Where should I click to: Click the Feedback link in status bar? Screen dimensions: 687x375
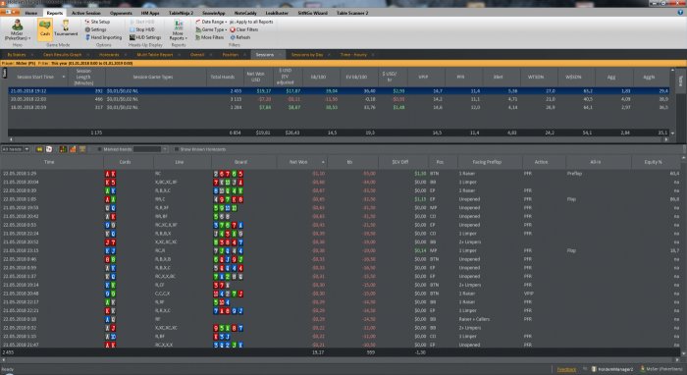coord(566,370)
